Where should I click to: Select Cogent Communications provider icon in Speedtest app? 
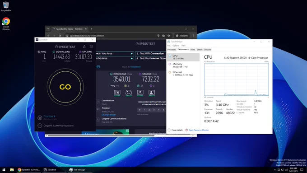click(x=40, y=126)
